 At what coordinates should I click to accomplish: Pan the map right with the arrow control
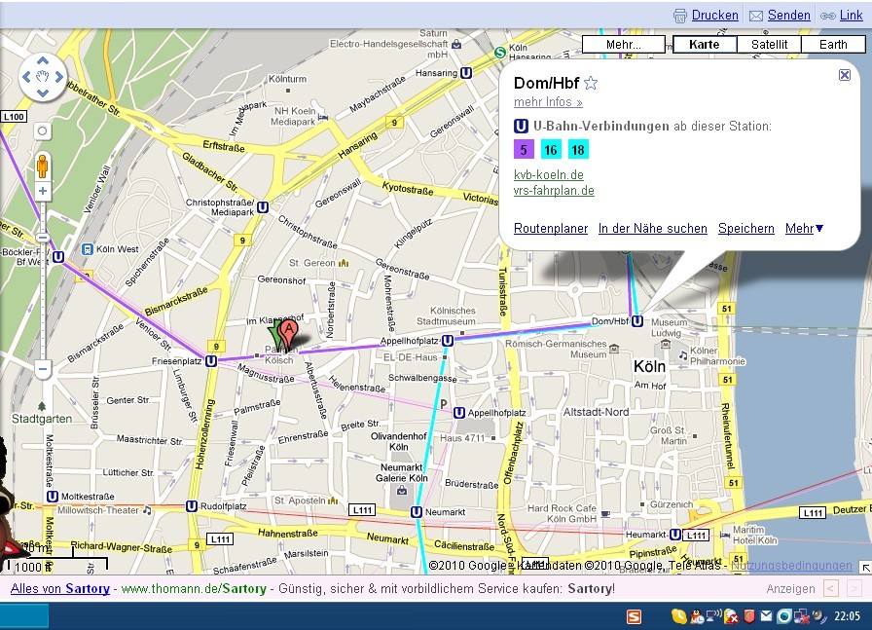point(59,77)
